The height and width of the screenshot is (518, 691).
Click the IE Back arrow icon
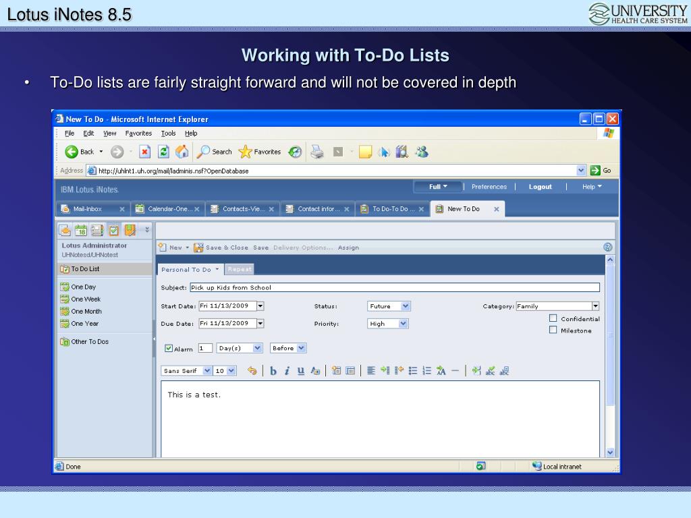pos(72,152)
